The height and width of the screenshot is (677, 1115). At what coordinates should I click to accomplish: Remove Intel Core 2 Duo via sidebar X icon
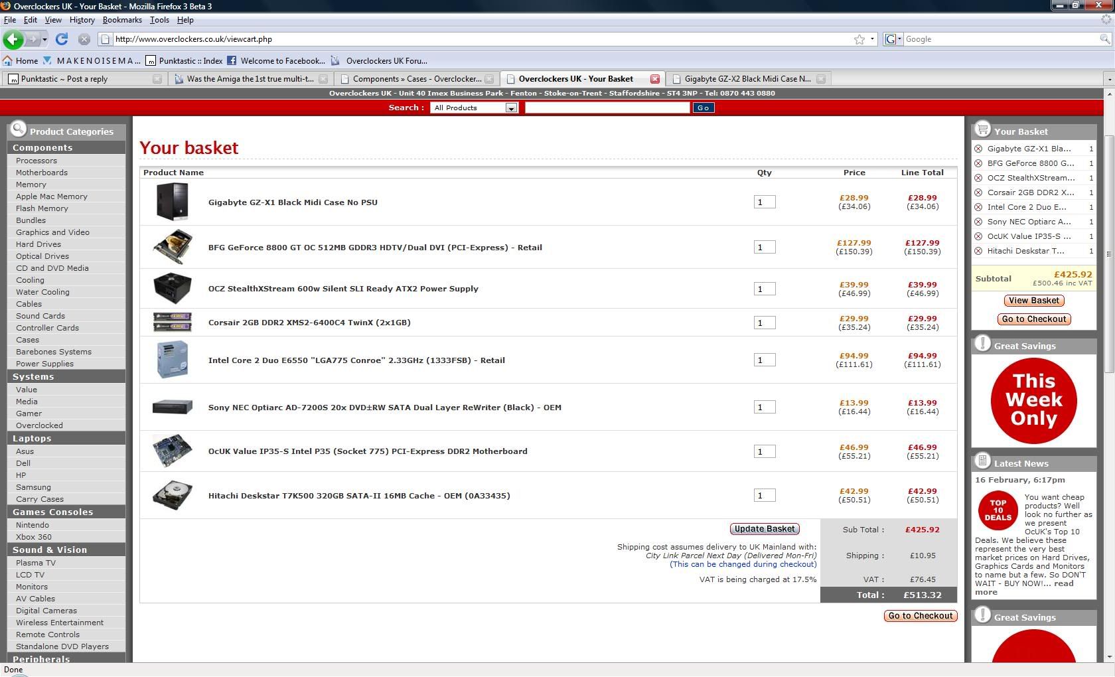point(978,207)
